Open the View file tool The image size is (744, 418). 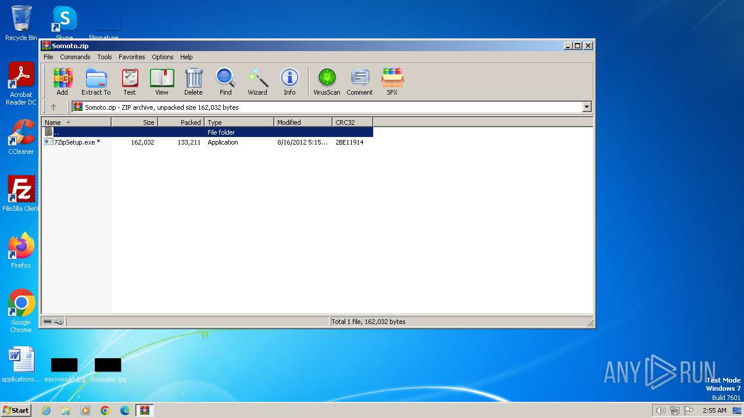pos(162,81)
